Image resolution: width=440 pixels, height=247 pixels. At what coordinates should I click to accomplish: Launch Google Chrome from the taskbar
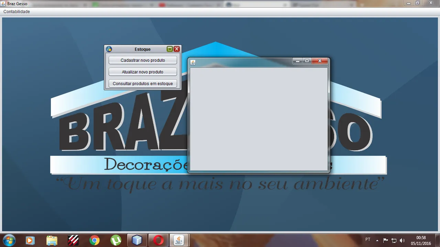tap(95, 240)
